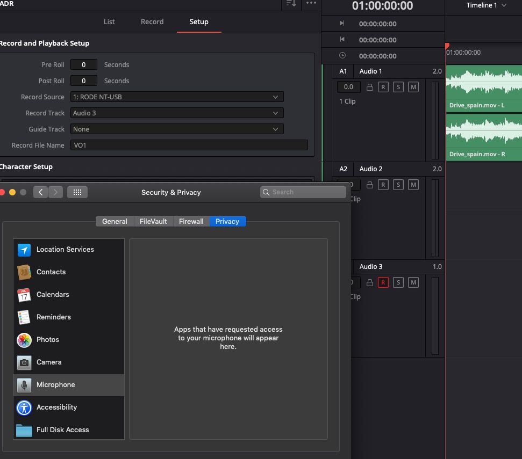The height and width of the screenshot is (459, 522).
Task: Click the Contacts address book icon
Action: coord(24,272)
